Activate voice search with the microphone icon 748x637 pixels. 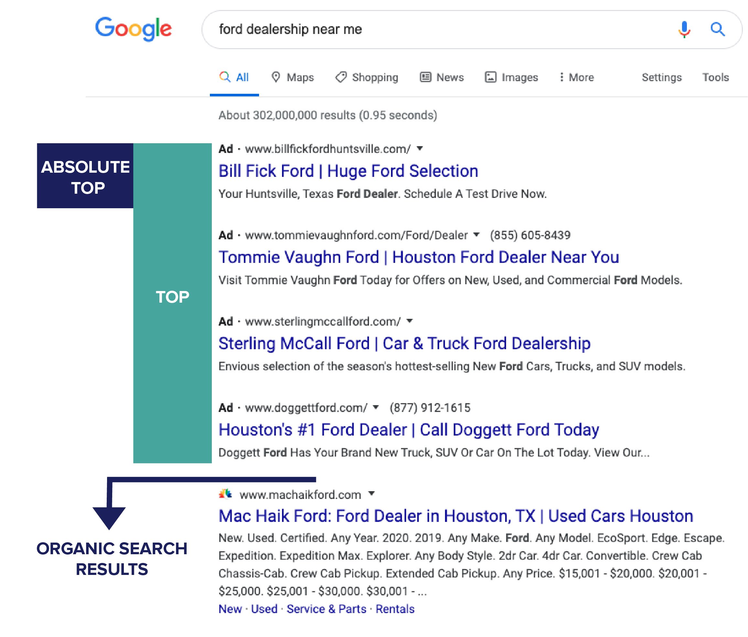(x=683, y=30)
